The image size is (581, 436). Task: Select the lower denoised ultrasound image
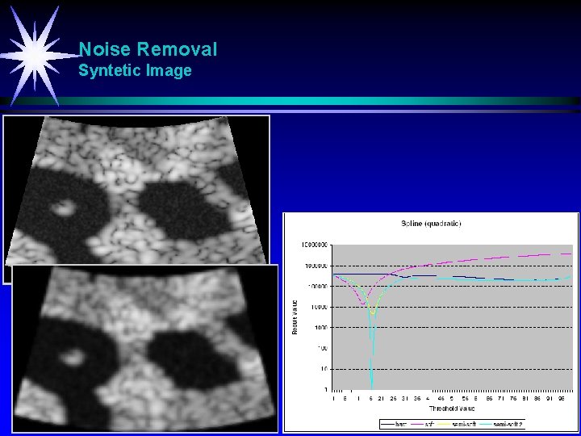pyautogui.click(x=145, y=349)
